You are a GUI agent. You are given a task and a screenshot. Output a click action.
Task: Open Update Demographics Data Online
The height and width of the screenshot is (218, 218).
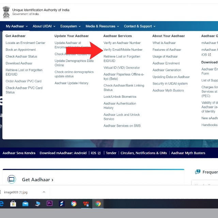click(74, 63)
